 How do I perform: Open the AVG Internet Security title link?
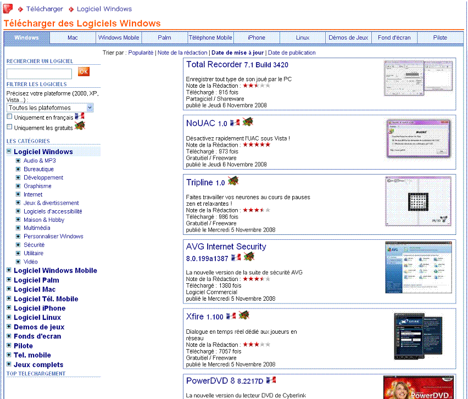point(226,246)
